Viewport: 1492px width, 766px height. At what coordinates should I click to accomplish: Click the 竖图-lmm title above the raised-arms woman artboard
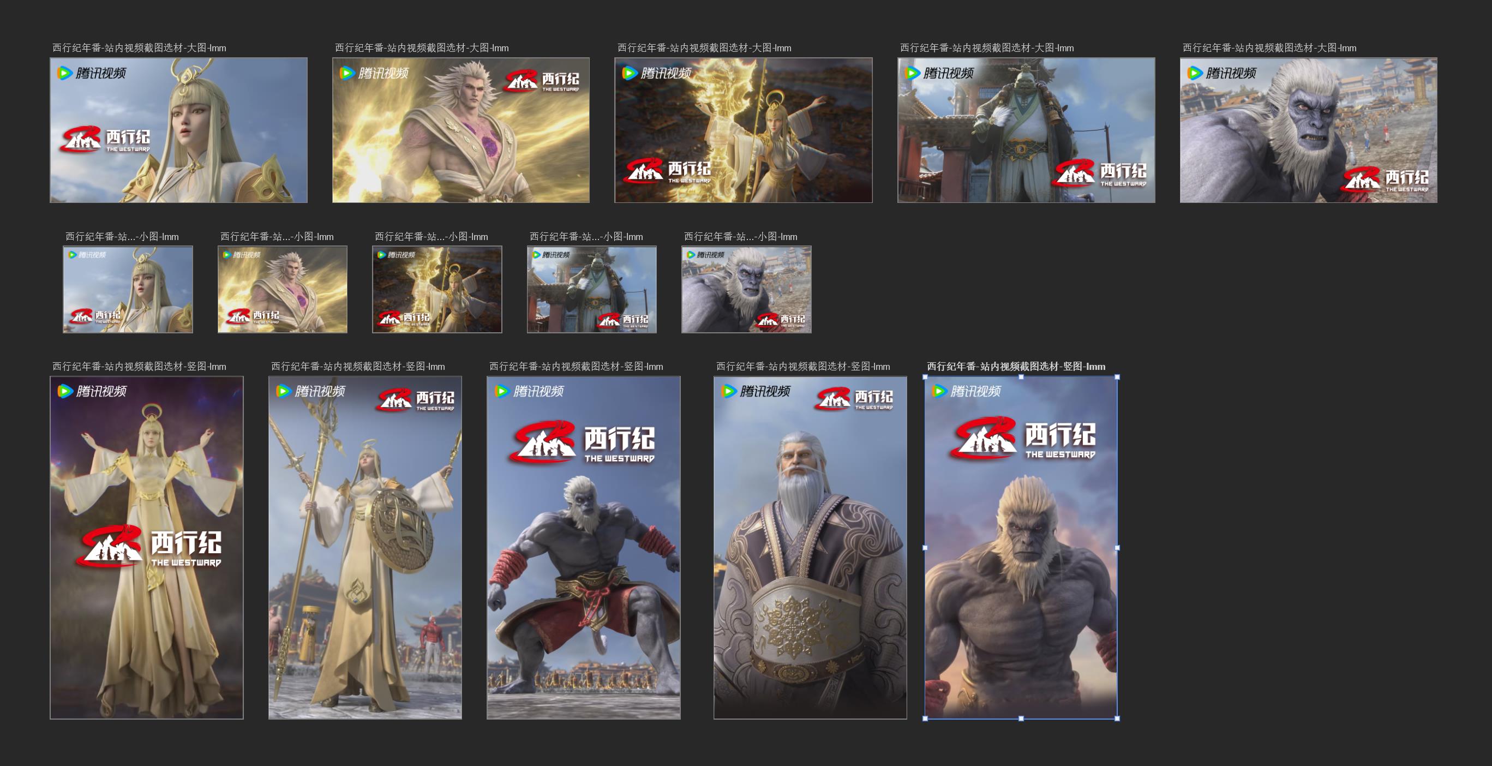(139, 366)
